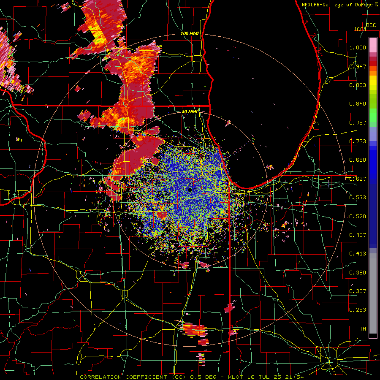Select the 0.840 scale value
This screenshot has width=380, height=380.
pyautogui.click(x=358, y=104)
